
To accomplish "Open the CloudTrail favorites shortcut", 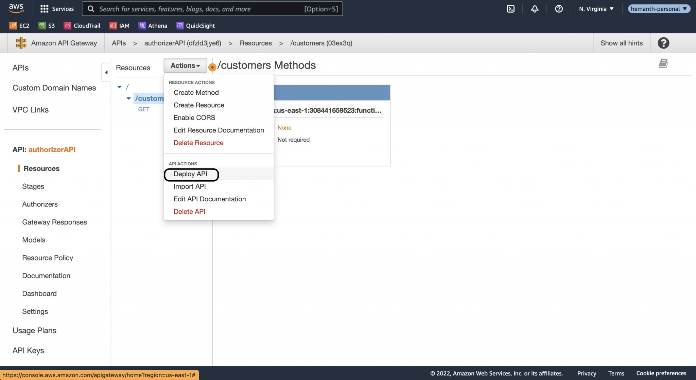I will pos(82,25).
